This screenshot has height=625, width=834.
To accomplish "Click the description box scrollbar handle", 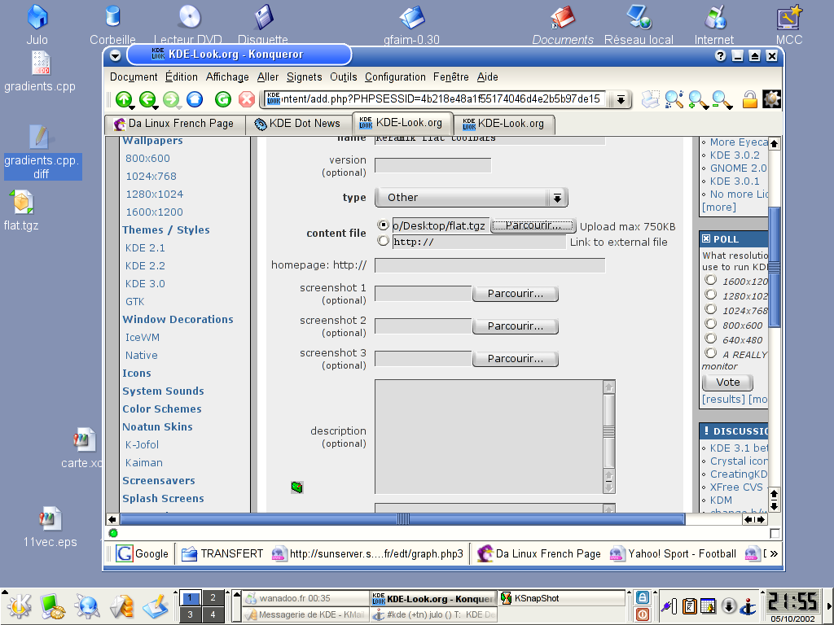I will (x=609, y=431).
